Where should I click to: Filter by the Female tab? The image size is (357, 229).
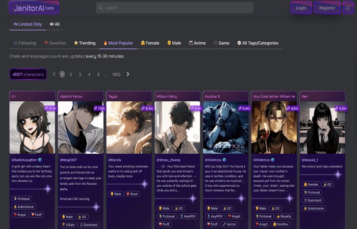tap(150, 43)
